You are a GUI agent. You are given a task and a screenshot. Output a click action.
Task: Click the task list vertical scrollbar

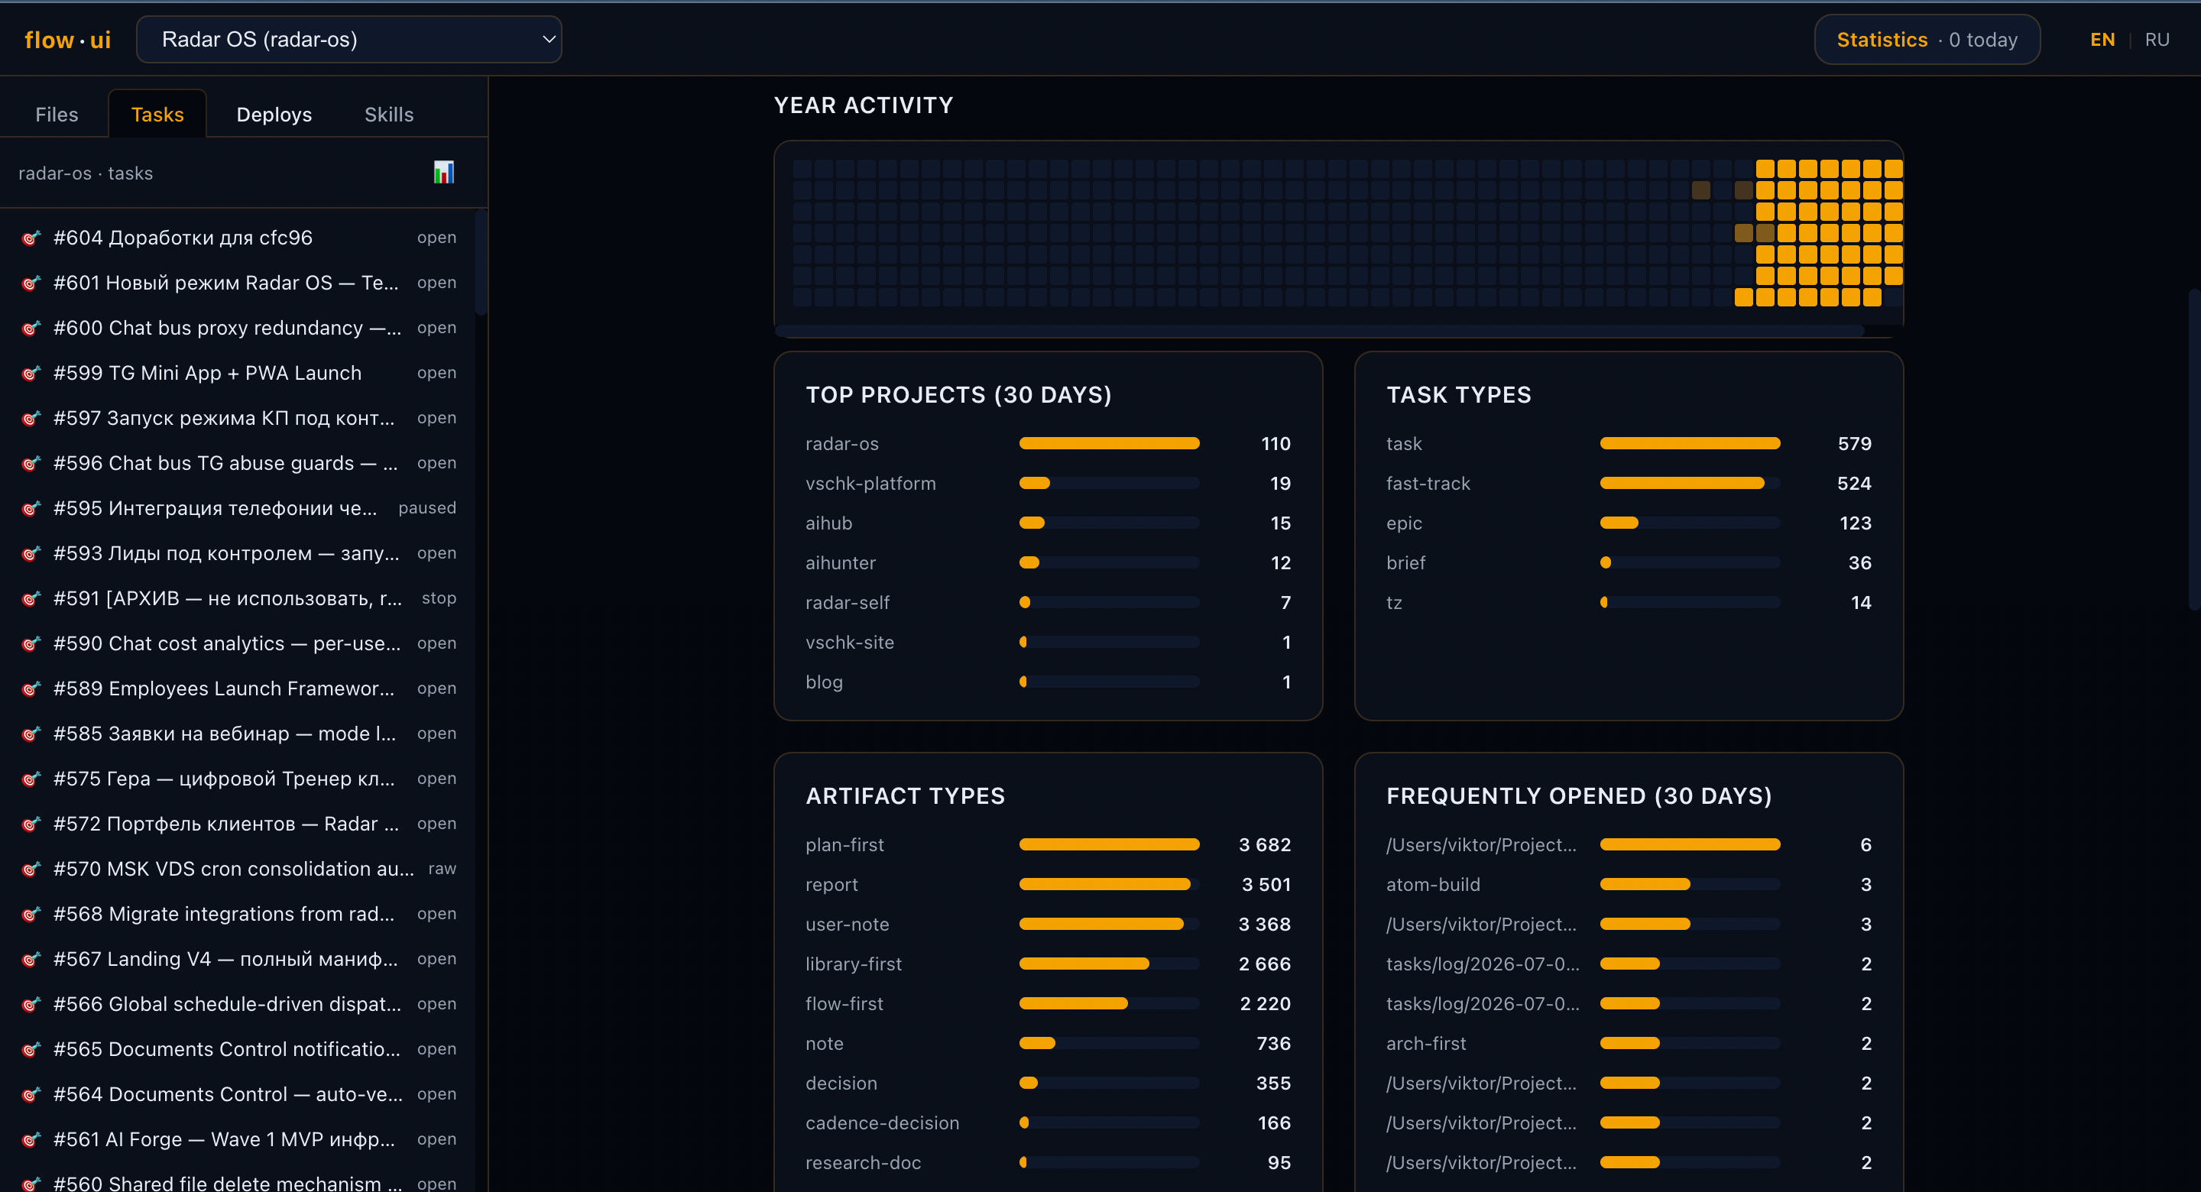(481, 261)
